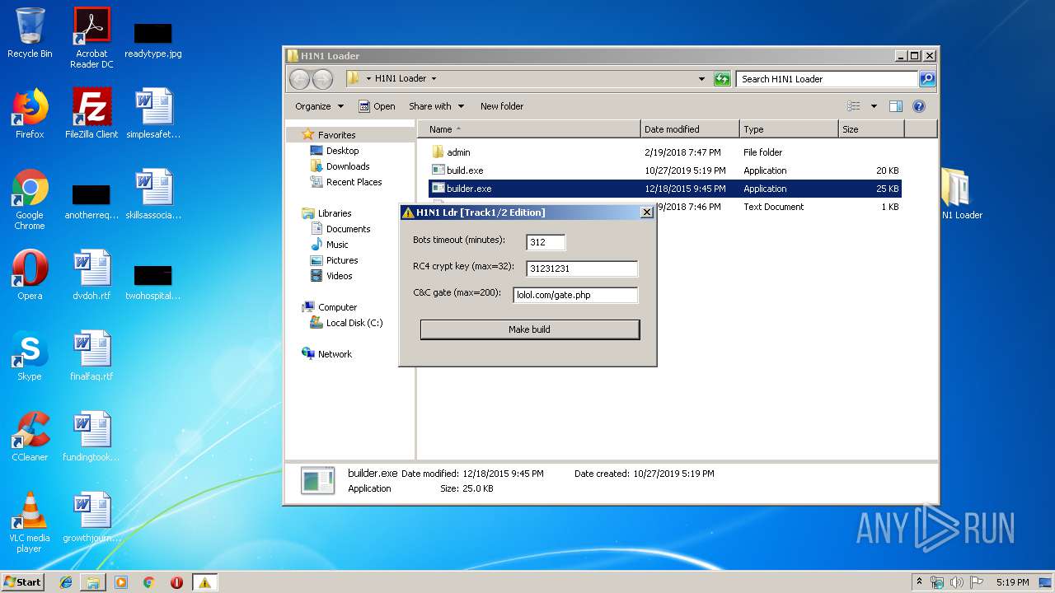Image resolution: width=1055 pixels, height=593 pixels.
Task: Expand address bar history dropdown arrow
Action: tap(701, 79)
